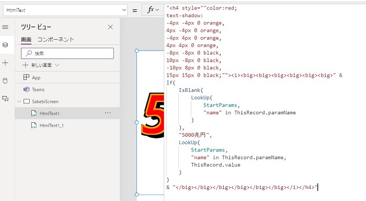Click the "5000兆円" string in formula
Screen dimensions: 366x201
[194, 135]
